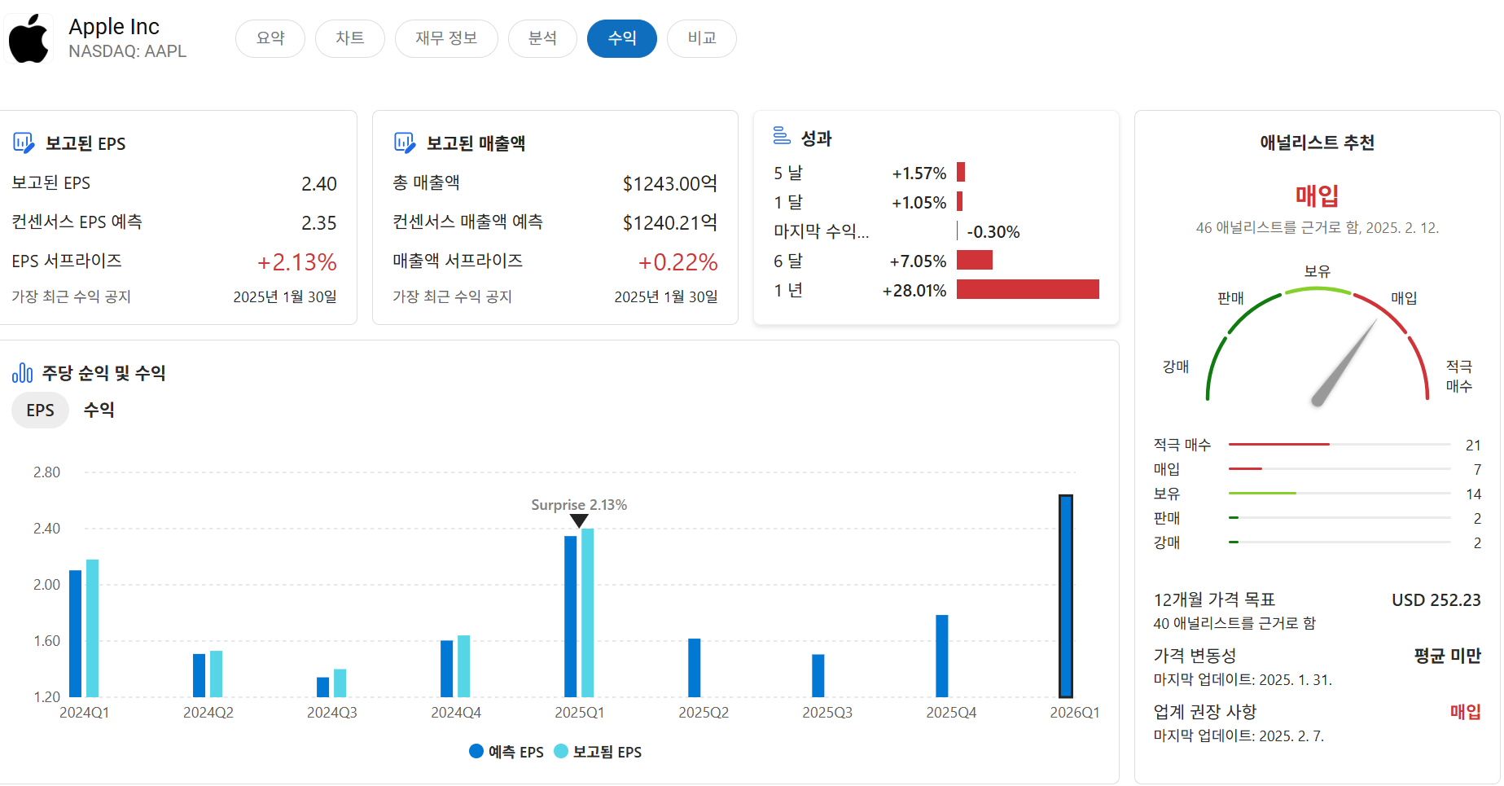This screenshot has height=786, width=1504.
Task: Click the 강매 rating count 2
Action: tap(1477, 543)
